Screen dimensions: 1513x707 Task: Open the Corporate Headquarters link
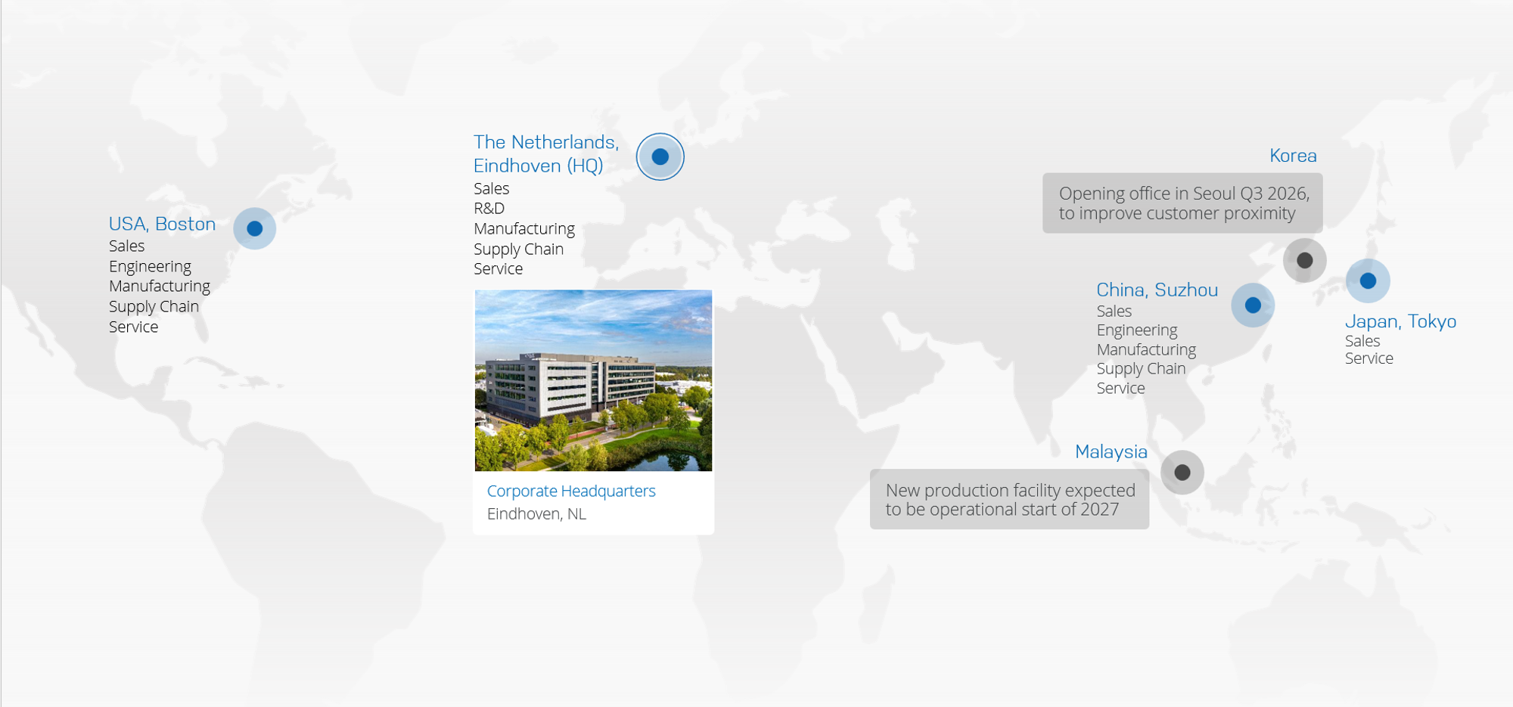[570, 491]
